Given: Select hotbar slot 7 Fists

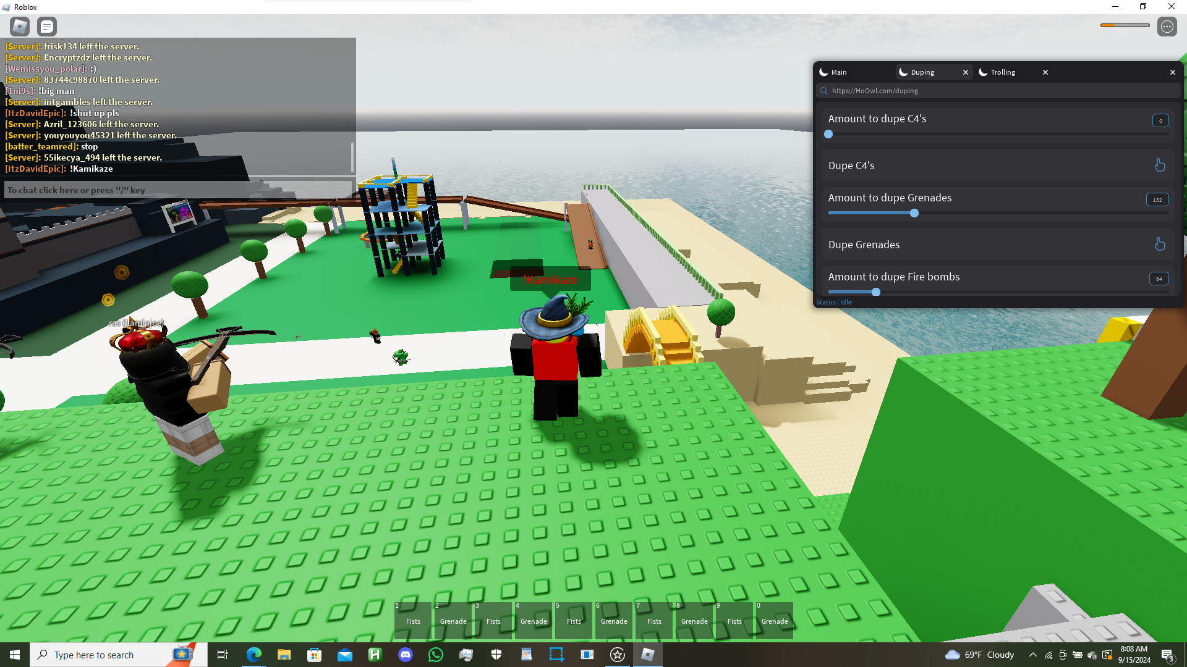Looking at the screenshot, I should click(654, 621).
